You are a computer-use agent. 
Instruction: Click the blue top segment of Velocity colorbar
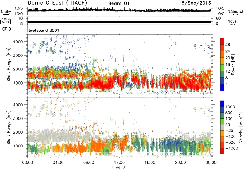point(222,104)
